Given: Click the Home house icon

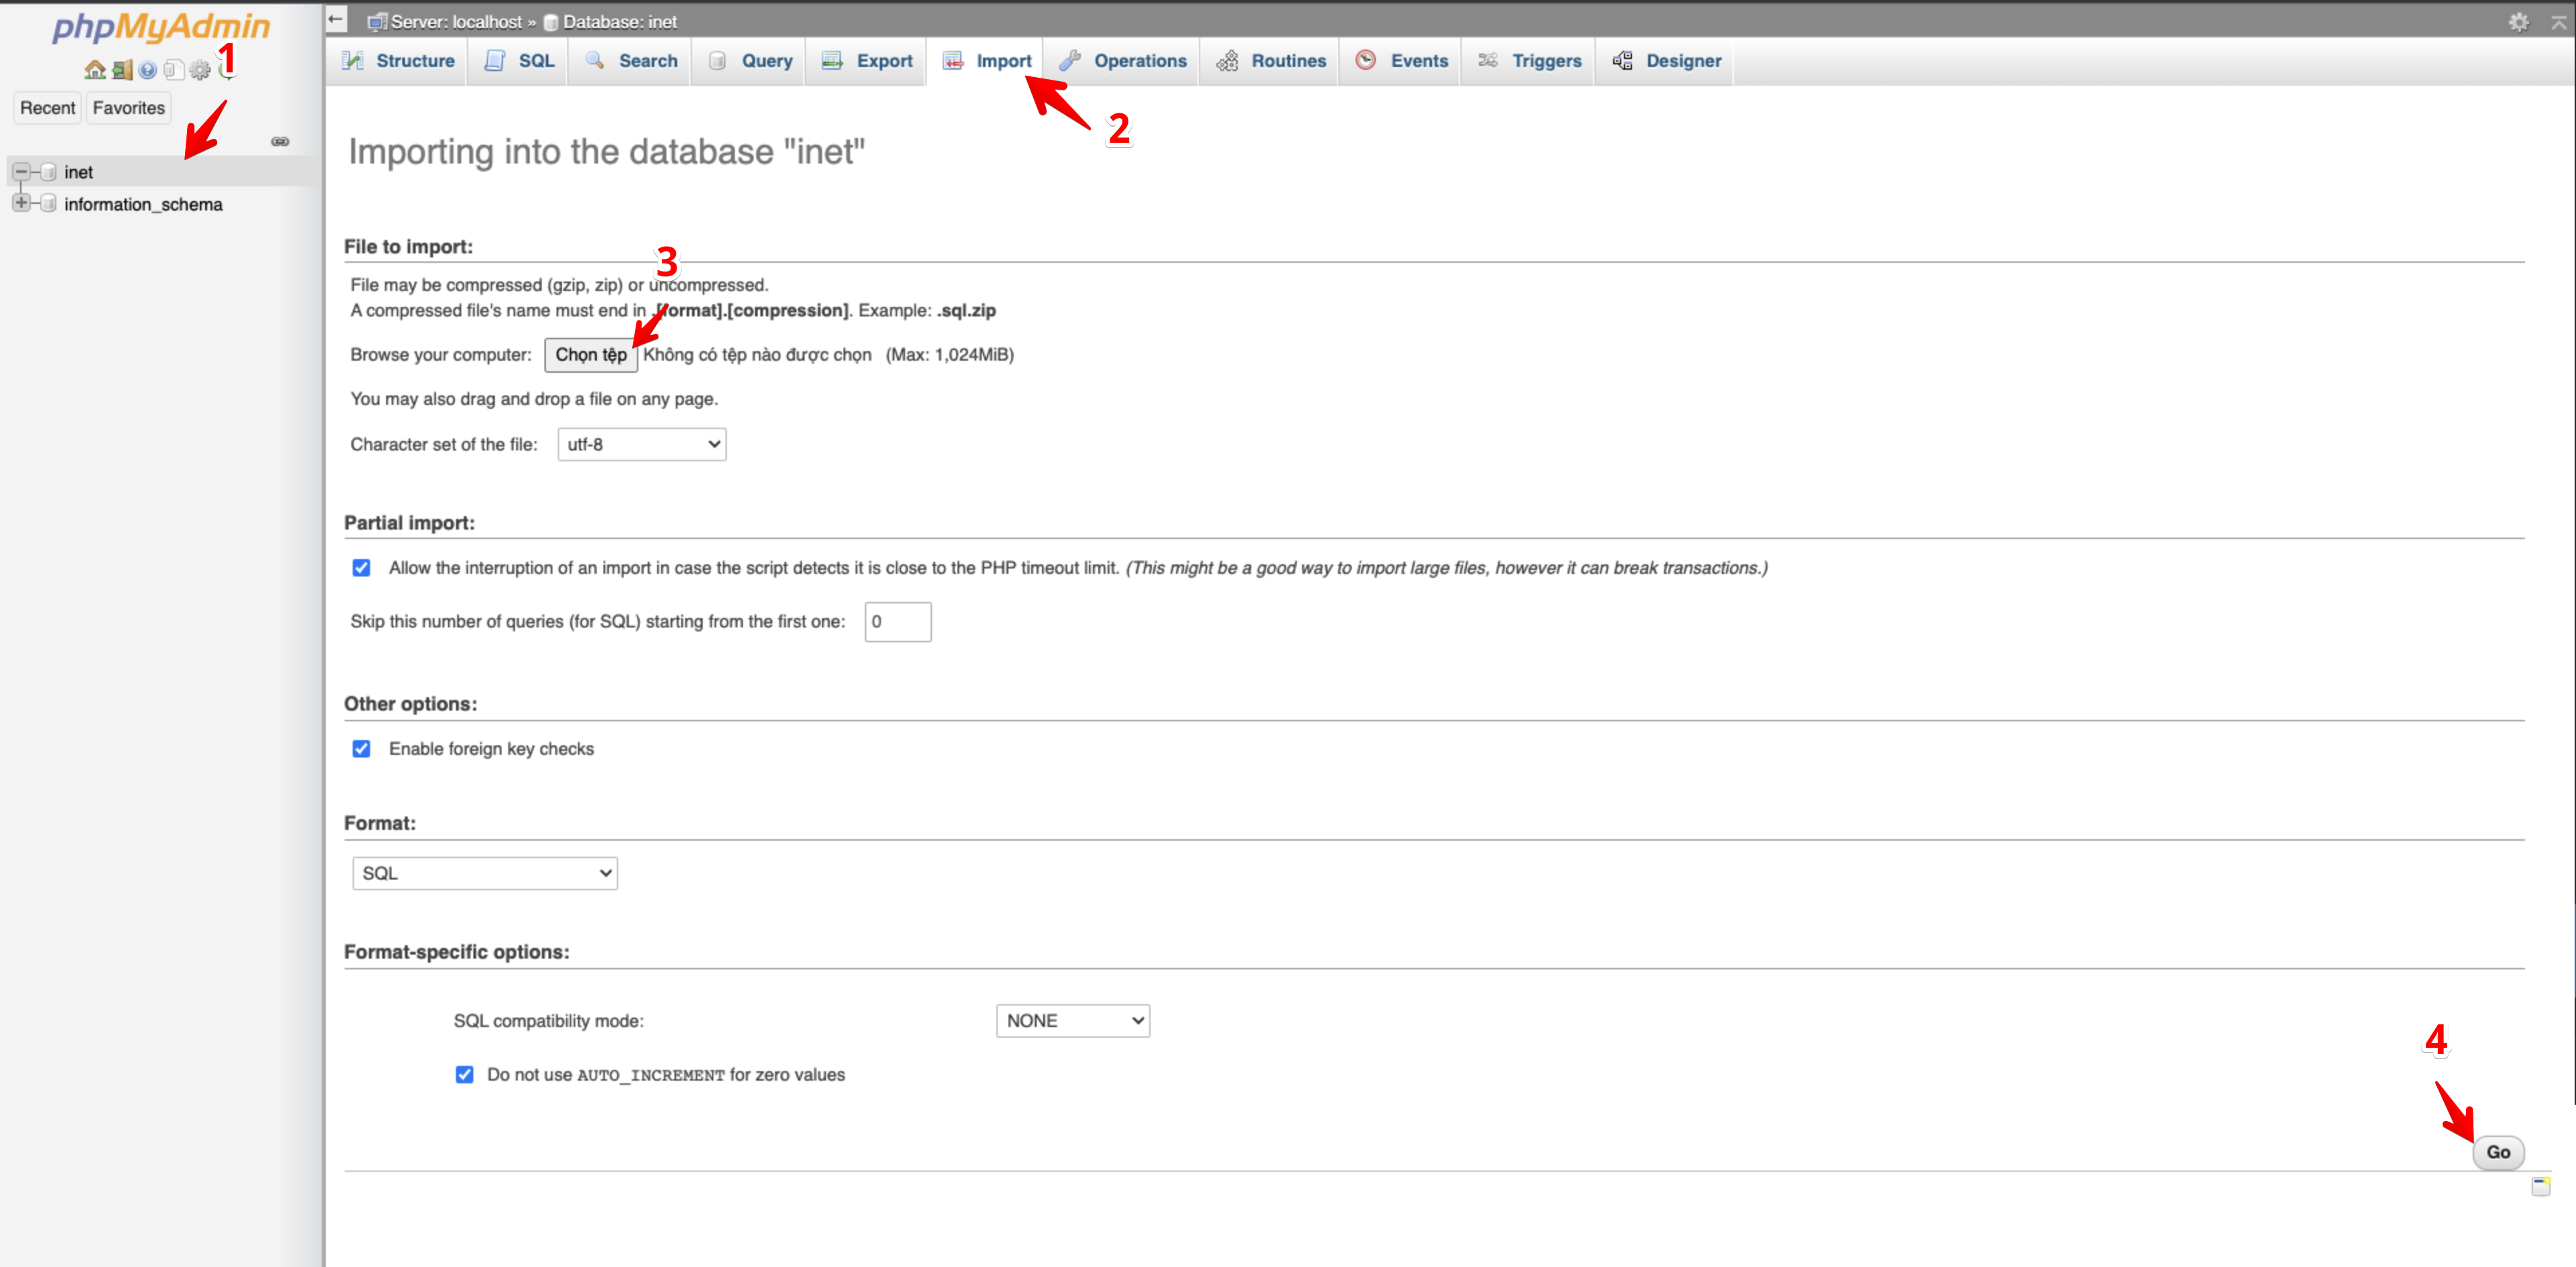Looking at the screenshot, I should 94,70.
